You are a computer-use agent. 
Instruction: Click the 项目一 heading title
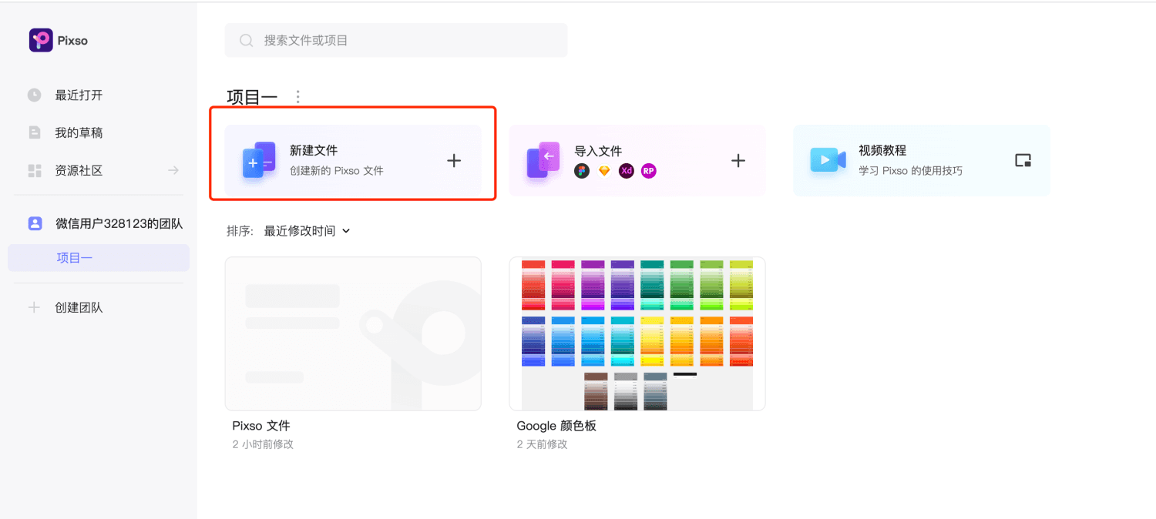(x=252, y=97)
